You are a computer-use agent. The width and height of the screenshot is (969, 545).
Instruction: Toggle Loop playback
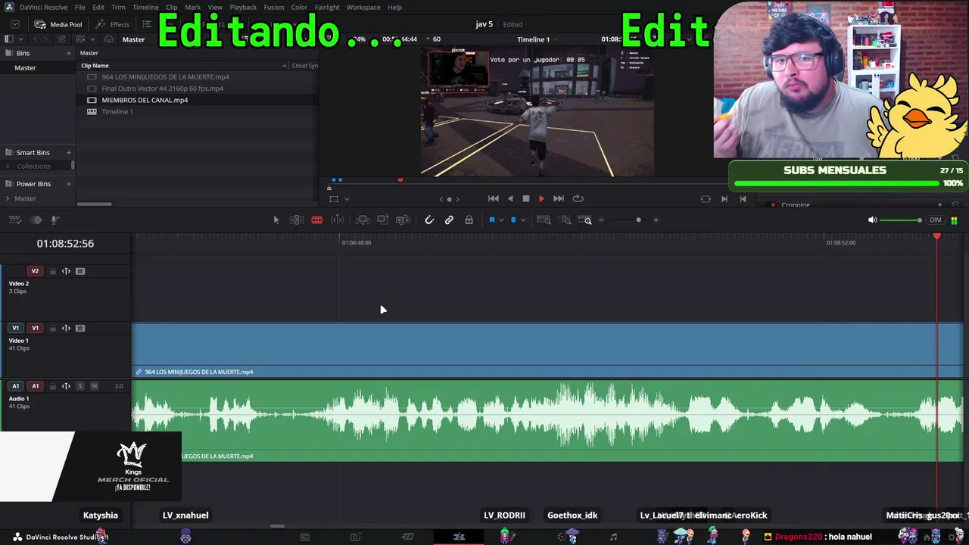click(578, 198)
